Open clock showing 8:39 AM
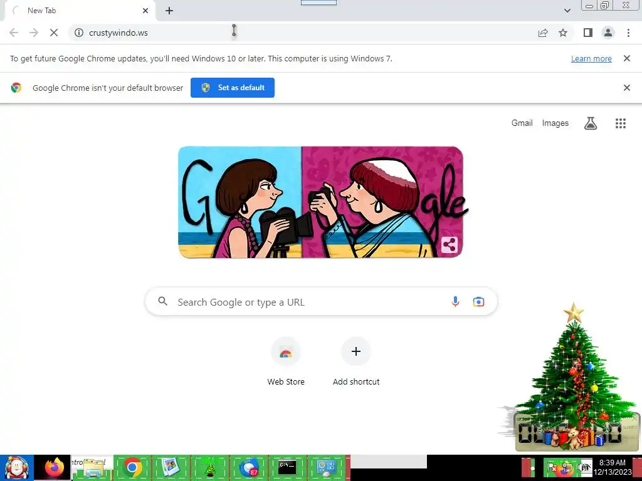Screen dimensions: 642x481 click(613, 467)
